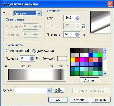Pick the bright green swatch in palette

point(100,55)
